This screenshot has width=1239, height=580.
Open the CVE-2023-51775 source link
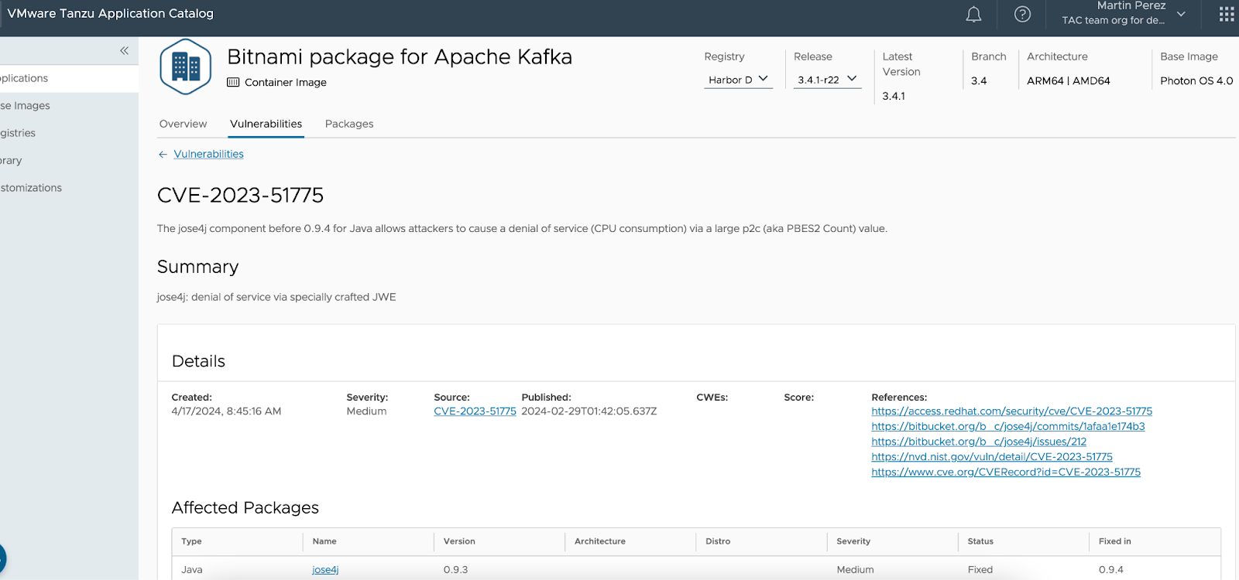[x=475, y=411]
